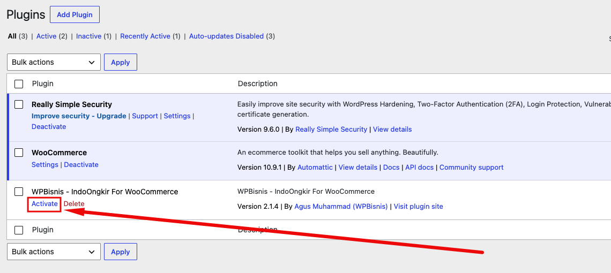This screenshot has width=611, height=273.
Task: Open the Automattic author link
Action: (315, 168)
